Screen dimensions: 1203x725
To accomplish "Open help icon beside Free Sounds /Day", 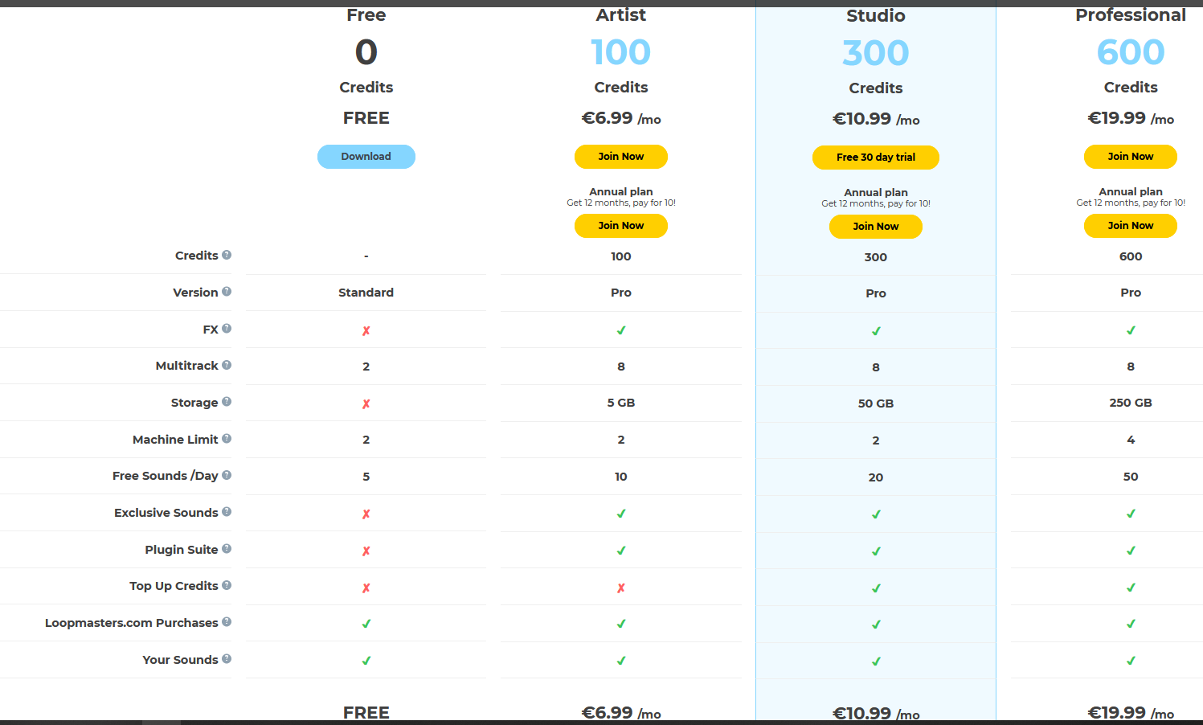I will pyautogui.click(x=227, y=475).
